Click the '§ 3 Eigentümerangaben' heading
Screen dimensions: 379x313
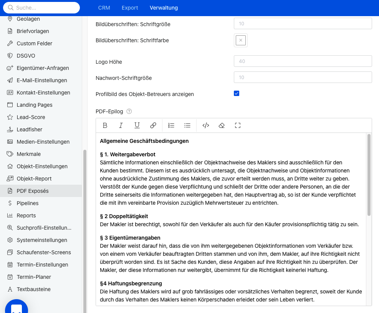coord(130,238)
